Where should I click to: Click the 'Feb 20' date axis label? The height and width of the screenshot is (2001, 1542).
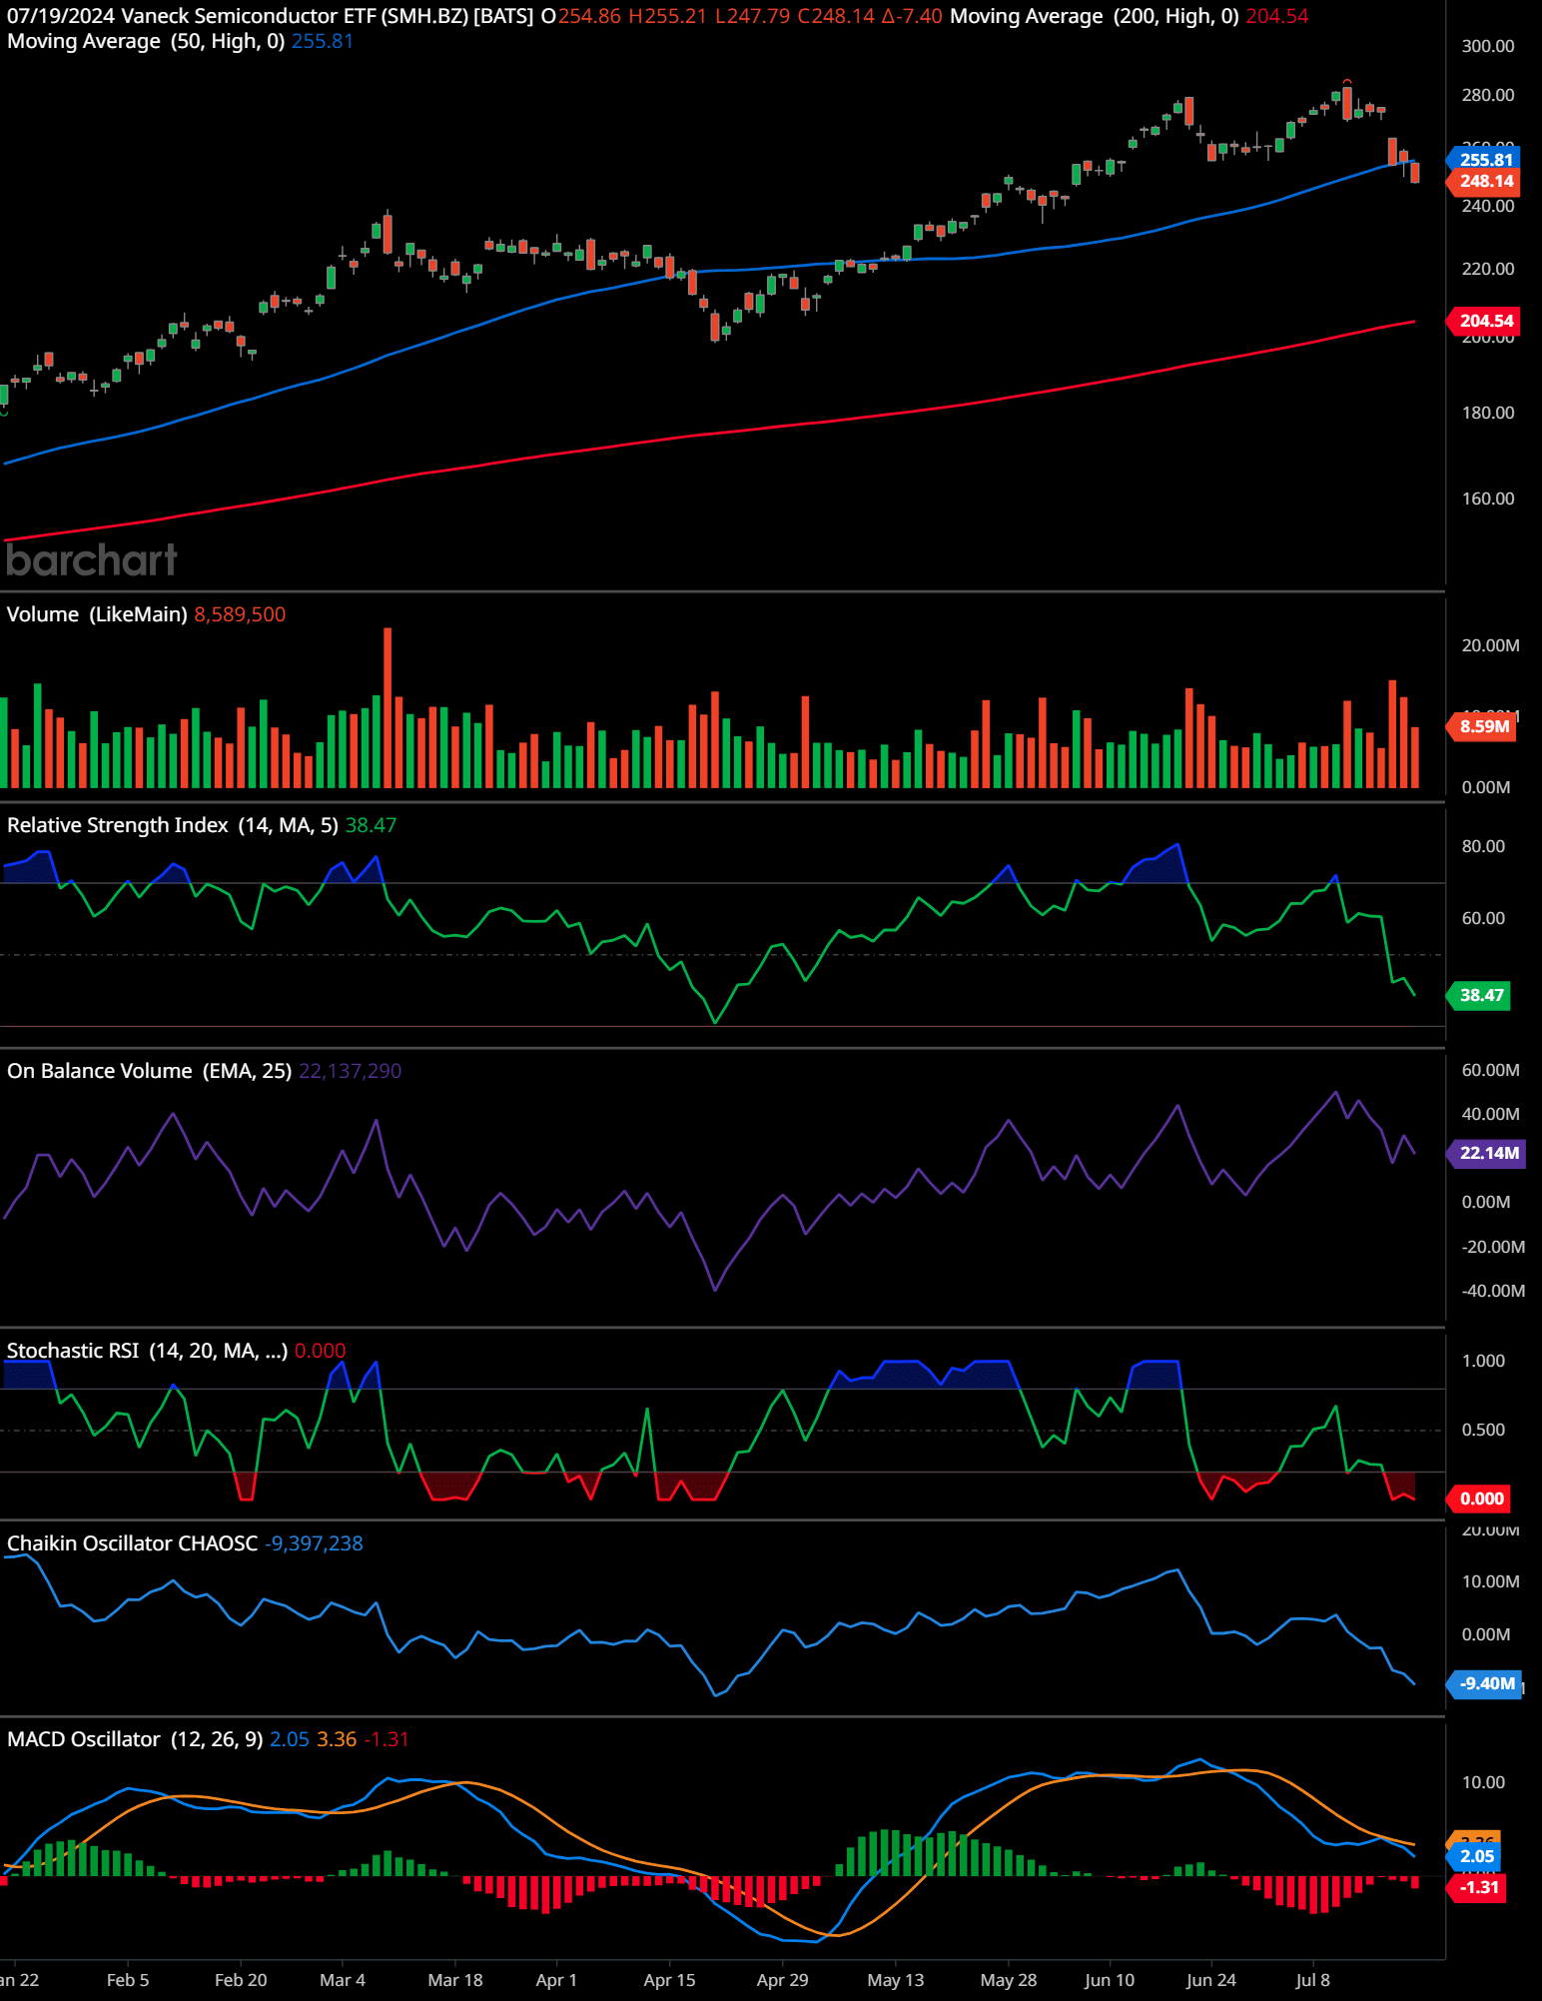coord(241,1980)
